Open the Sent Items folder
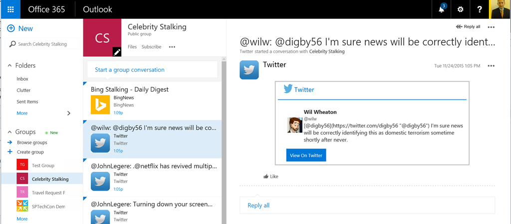The width and height of the screenshot is (511, 224). coord(27,102)
